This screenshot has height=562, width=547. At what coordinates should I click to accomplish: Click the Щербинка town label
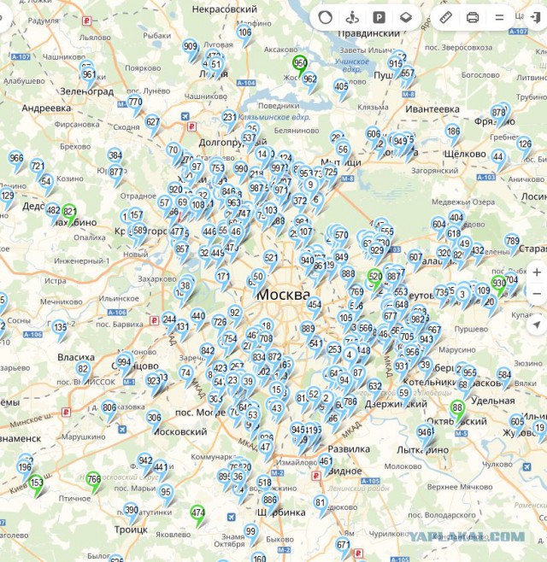[x=281, y=512]
